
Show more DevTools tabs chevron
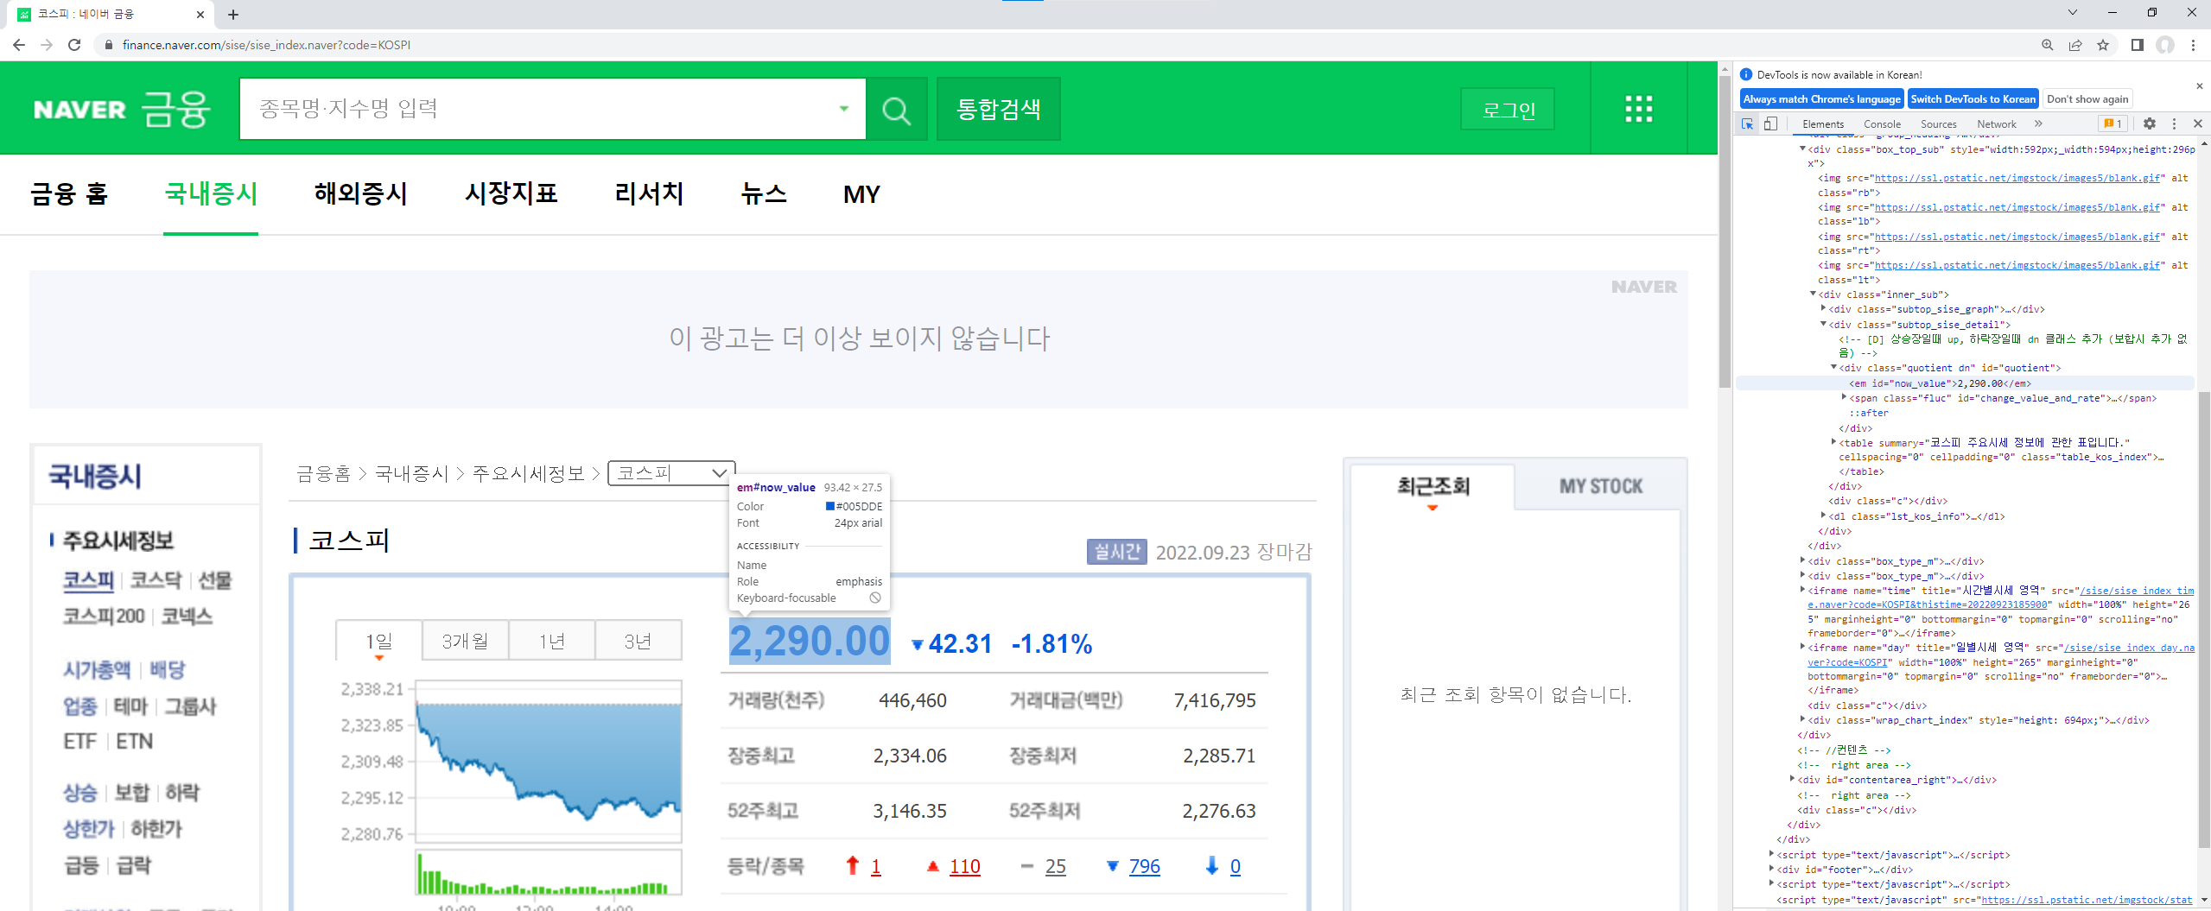2038,124
